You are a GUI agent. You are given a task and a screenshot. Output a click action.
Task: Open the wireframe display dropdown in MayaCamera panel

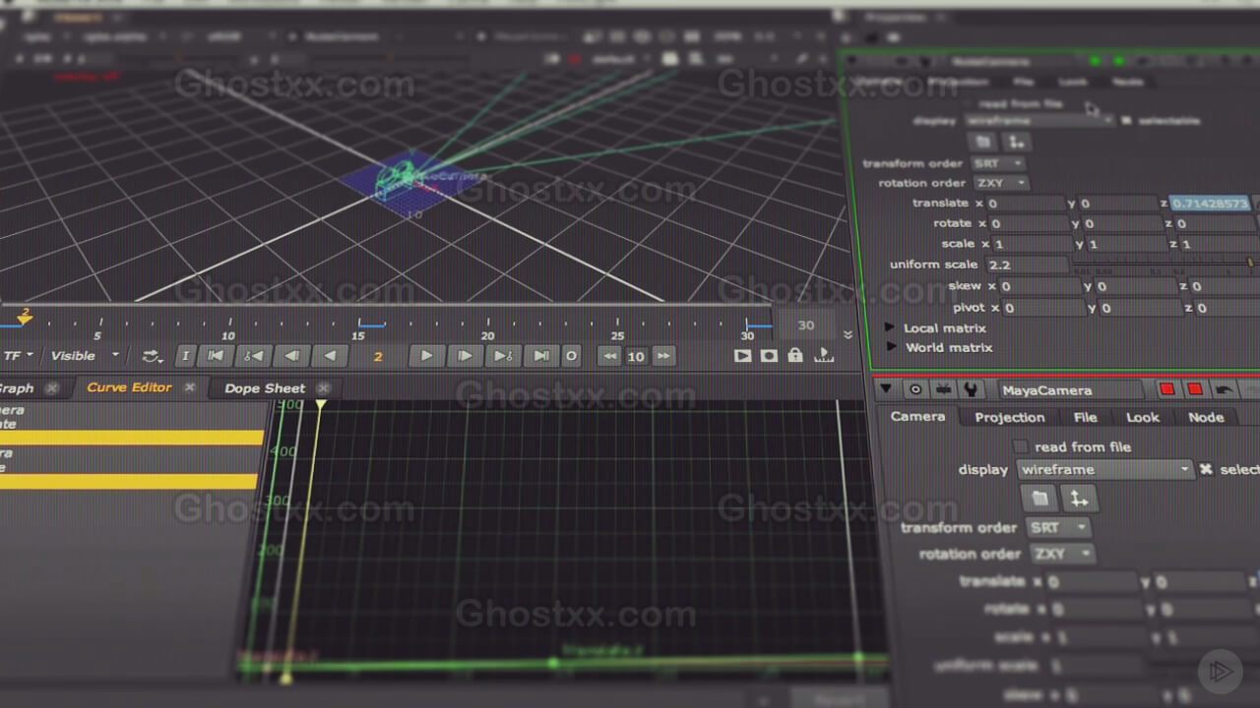point(1104,470)
